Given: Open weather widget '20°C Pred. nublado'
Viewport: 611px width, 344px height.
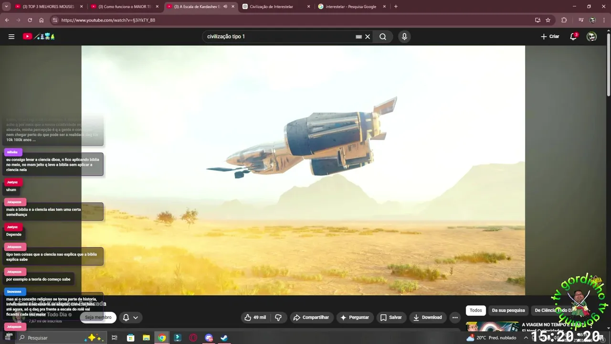Looking at the screenshot, I should pyautogui.click(x=492, y=338).
